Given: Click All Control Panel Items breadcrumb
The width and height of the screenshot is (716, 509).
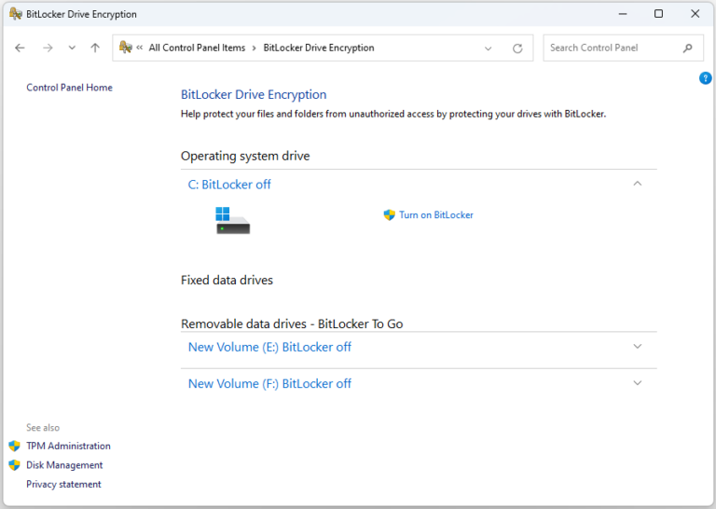Looking at the screenshot, I should [197, 48].
